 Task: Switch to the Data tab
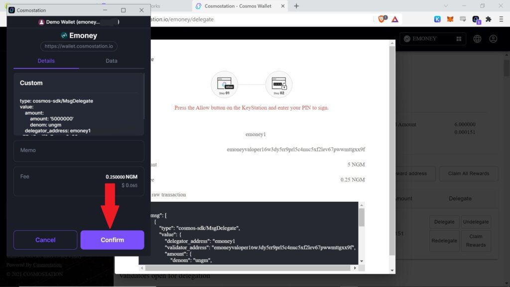(111, 61)
